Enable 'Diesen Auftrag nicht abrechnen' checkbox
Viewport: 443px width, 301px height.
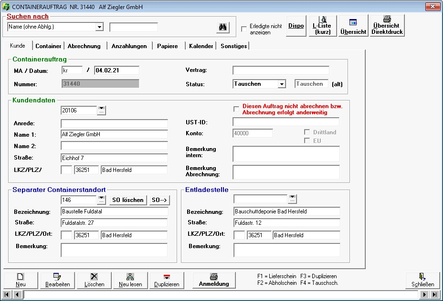(236, 109)
